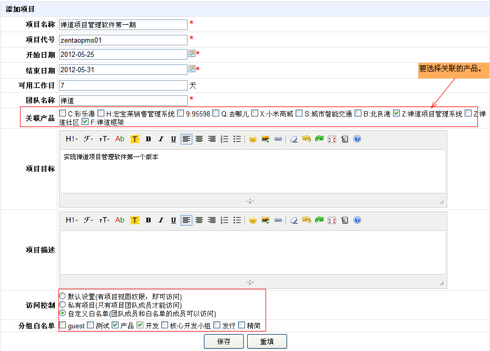Click the 开始日期 input field
The height and width of the screenshot is (351, 490).
coord(123,54)
